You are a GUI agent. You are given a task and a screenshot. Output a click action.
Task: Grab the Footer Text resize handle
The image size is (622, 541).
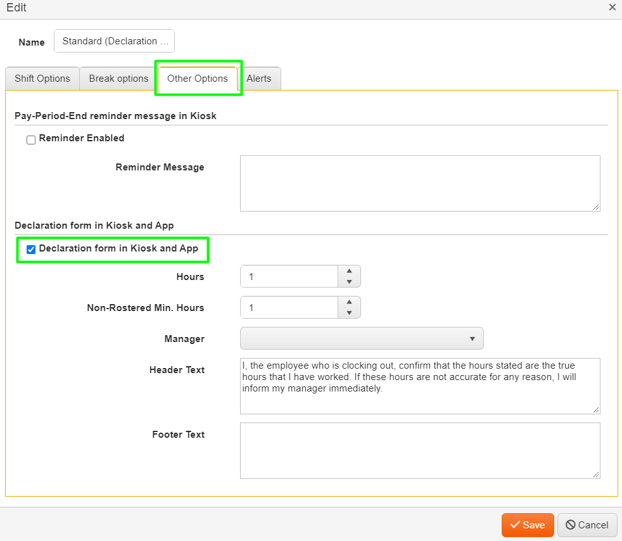596,474
